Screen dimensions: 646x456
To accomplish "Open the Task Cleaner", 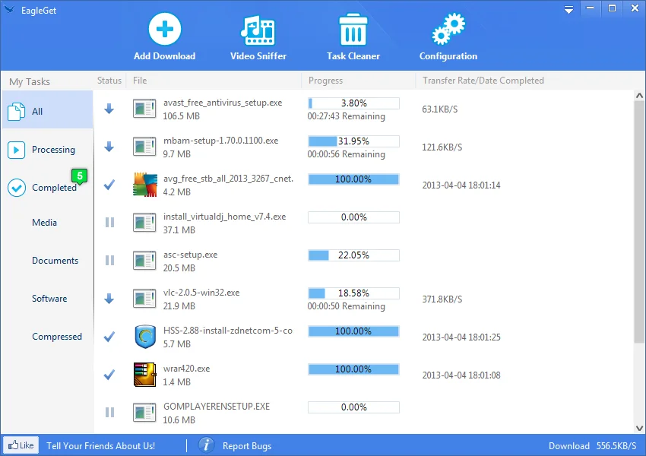I will [353, 34].
